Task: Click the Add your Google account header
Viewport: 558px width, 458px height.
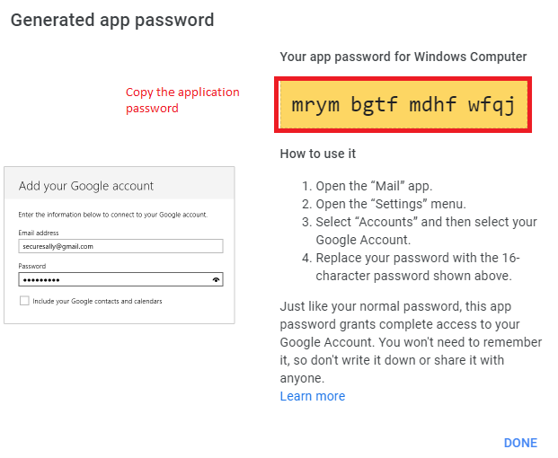Action: (86, 186)
